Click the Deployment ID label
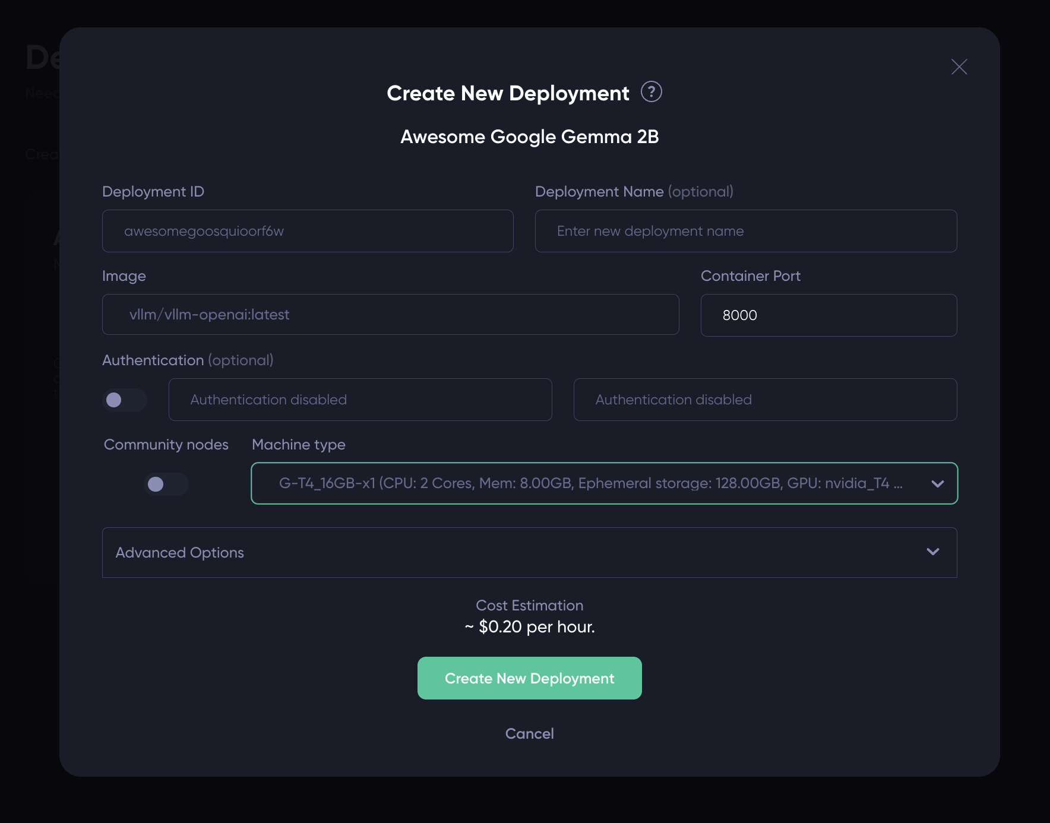This screenshot has width=1050, height=823. pos(153,191)
